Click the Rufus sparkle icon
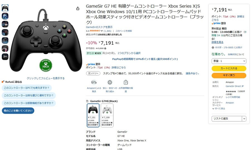This screenshot has height=150, width=251. pos(3,82)
